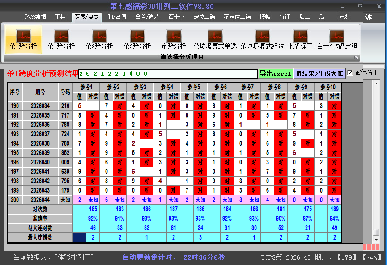
Task: Click the small expander at toolbar panel corner
Action: coord(356,57)
